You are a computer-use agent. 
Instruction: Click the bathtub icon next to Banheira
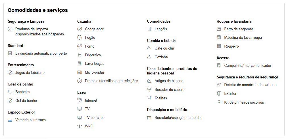click(x=10, y=92)
